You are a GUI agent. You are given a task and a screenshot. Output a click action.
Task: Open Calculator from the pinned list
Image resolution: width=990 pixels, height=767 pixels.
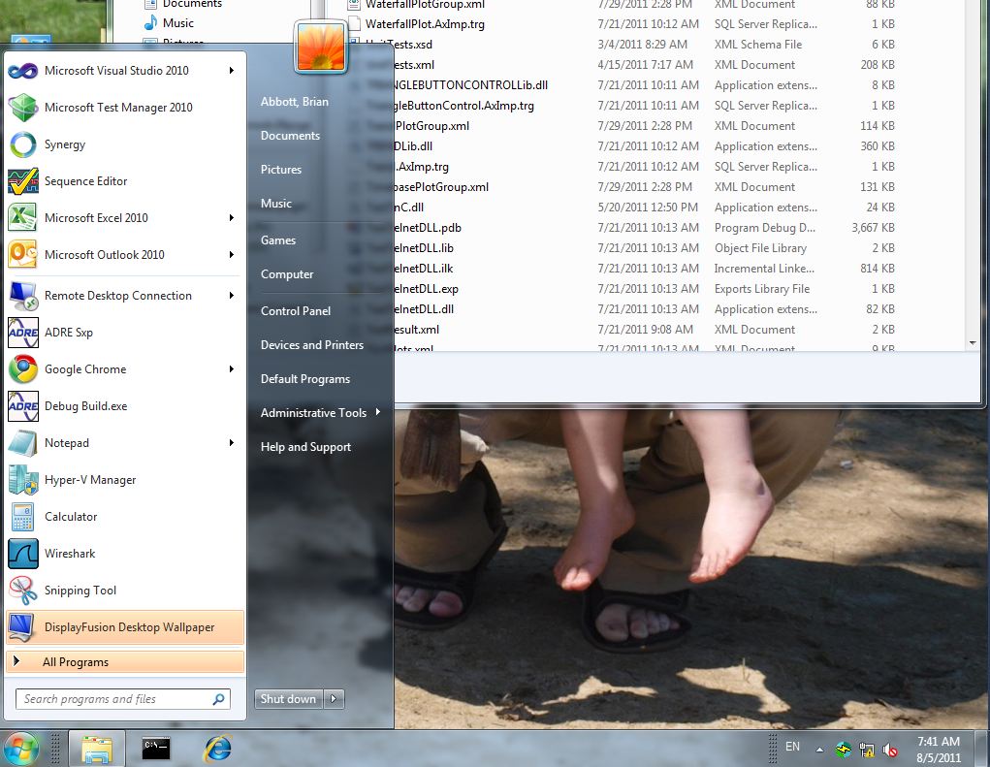click(70, 517)
